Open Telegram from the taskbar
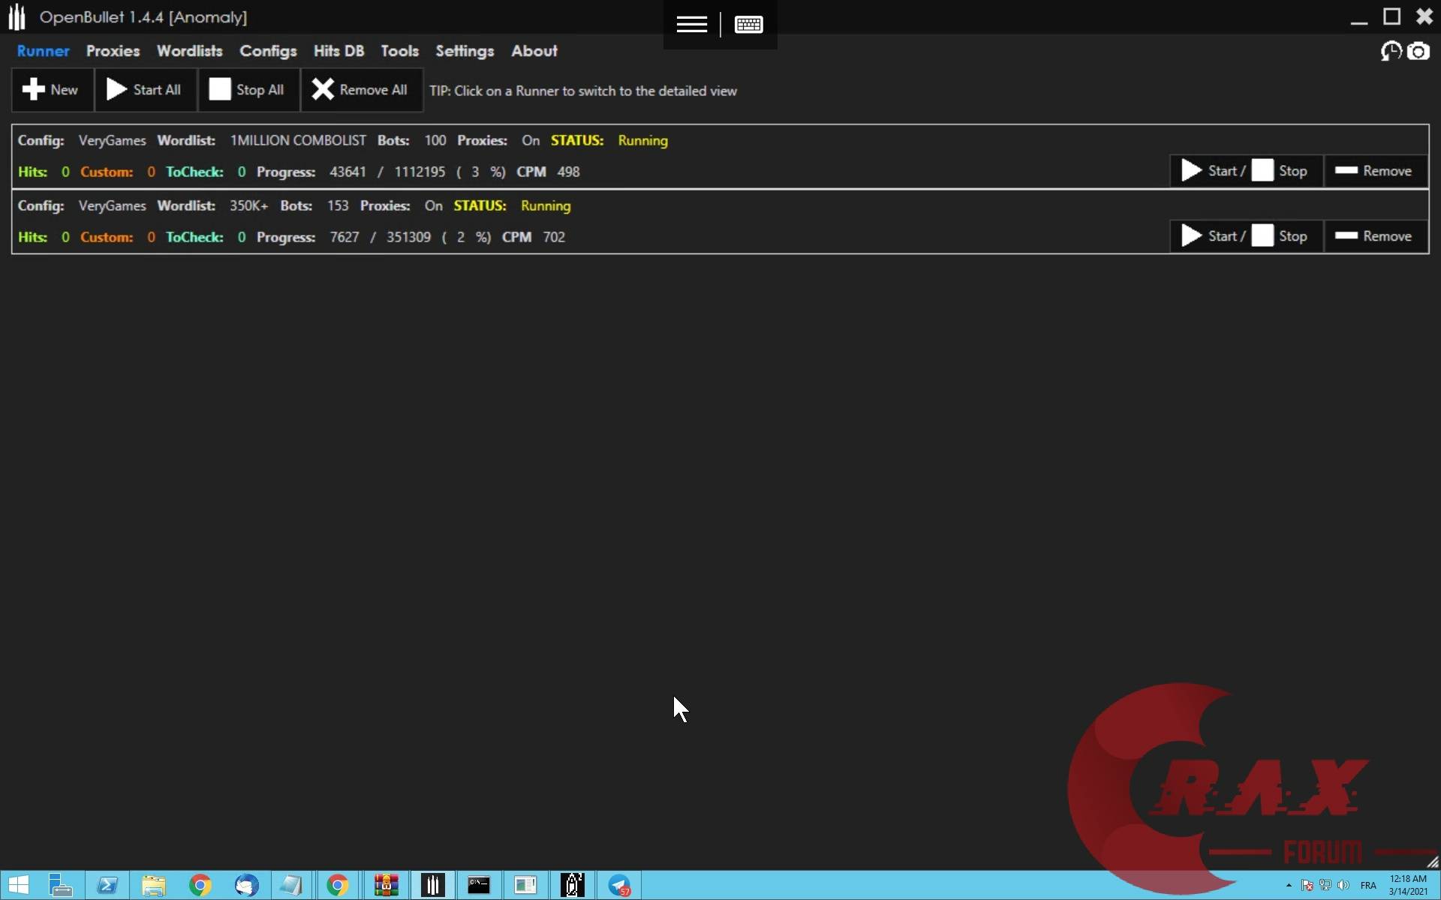 (619, 885)
